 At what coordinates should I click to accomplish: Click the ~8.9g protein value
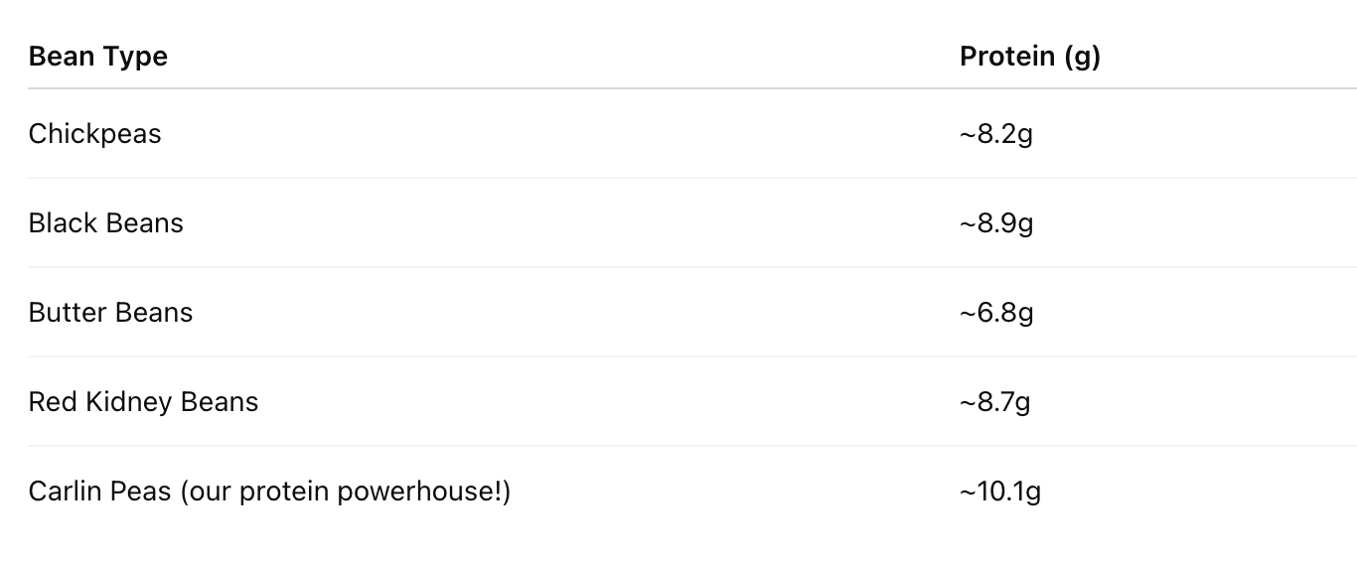(995, 223)
